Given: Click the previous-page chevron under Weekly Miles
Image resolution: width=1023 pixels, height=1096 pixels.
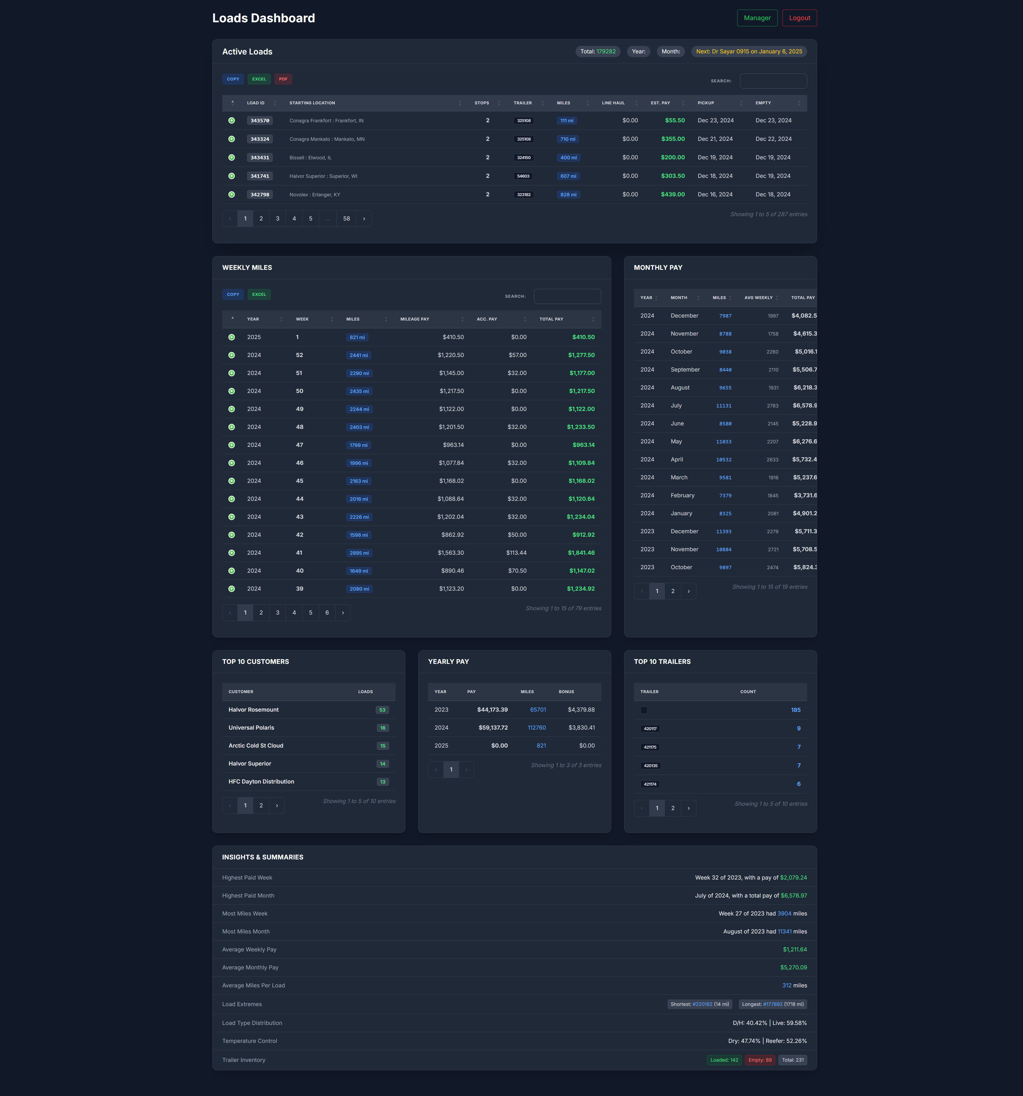Looking at the screenshot, I should tap(230, 612).
